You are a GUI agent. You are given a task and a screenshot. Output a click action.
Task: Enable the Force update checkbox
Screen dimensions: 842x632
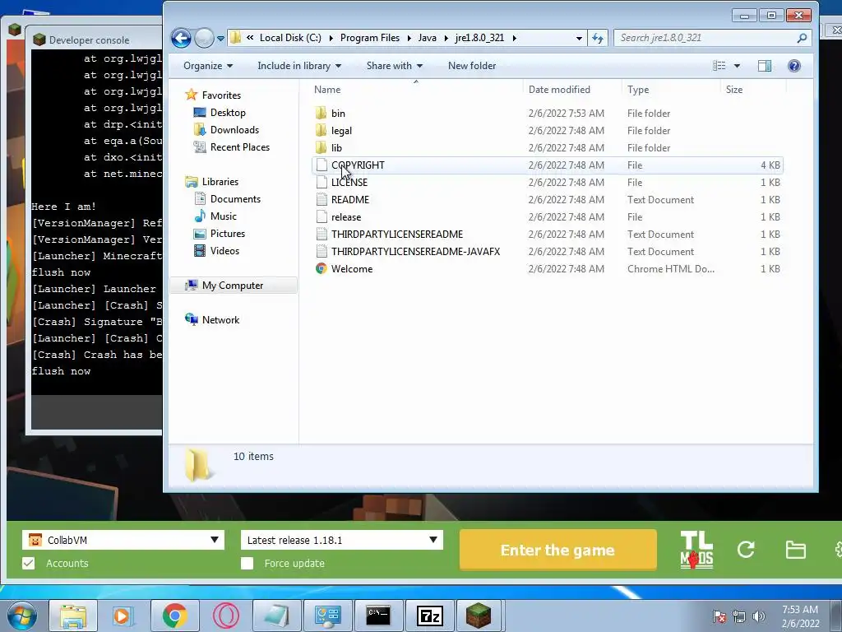[247, 563]
